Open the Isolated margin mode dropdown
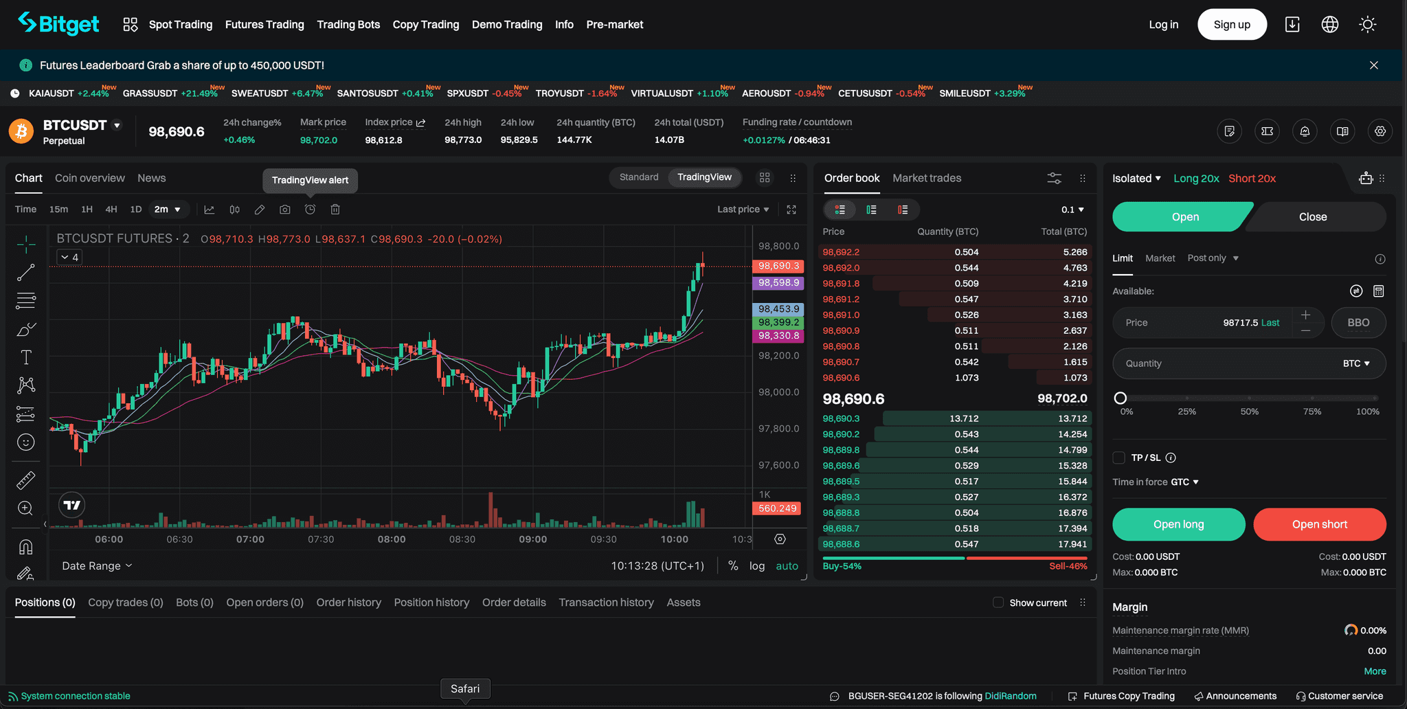 coord(1136,178)
